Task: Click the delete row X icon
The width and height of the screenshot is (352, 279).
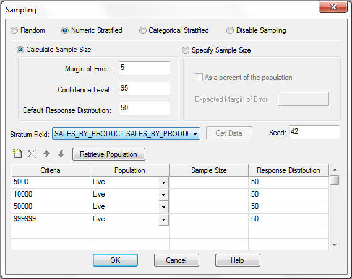Action: coord(32,154)
